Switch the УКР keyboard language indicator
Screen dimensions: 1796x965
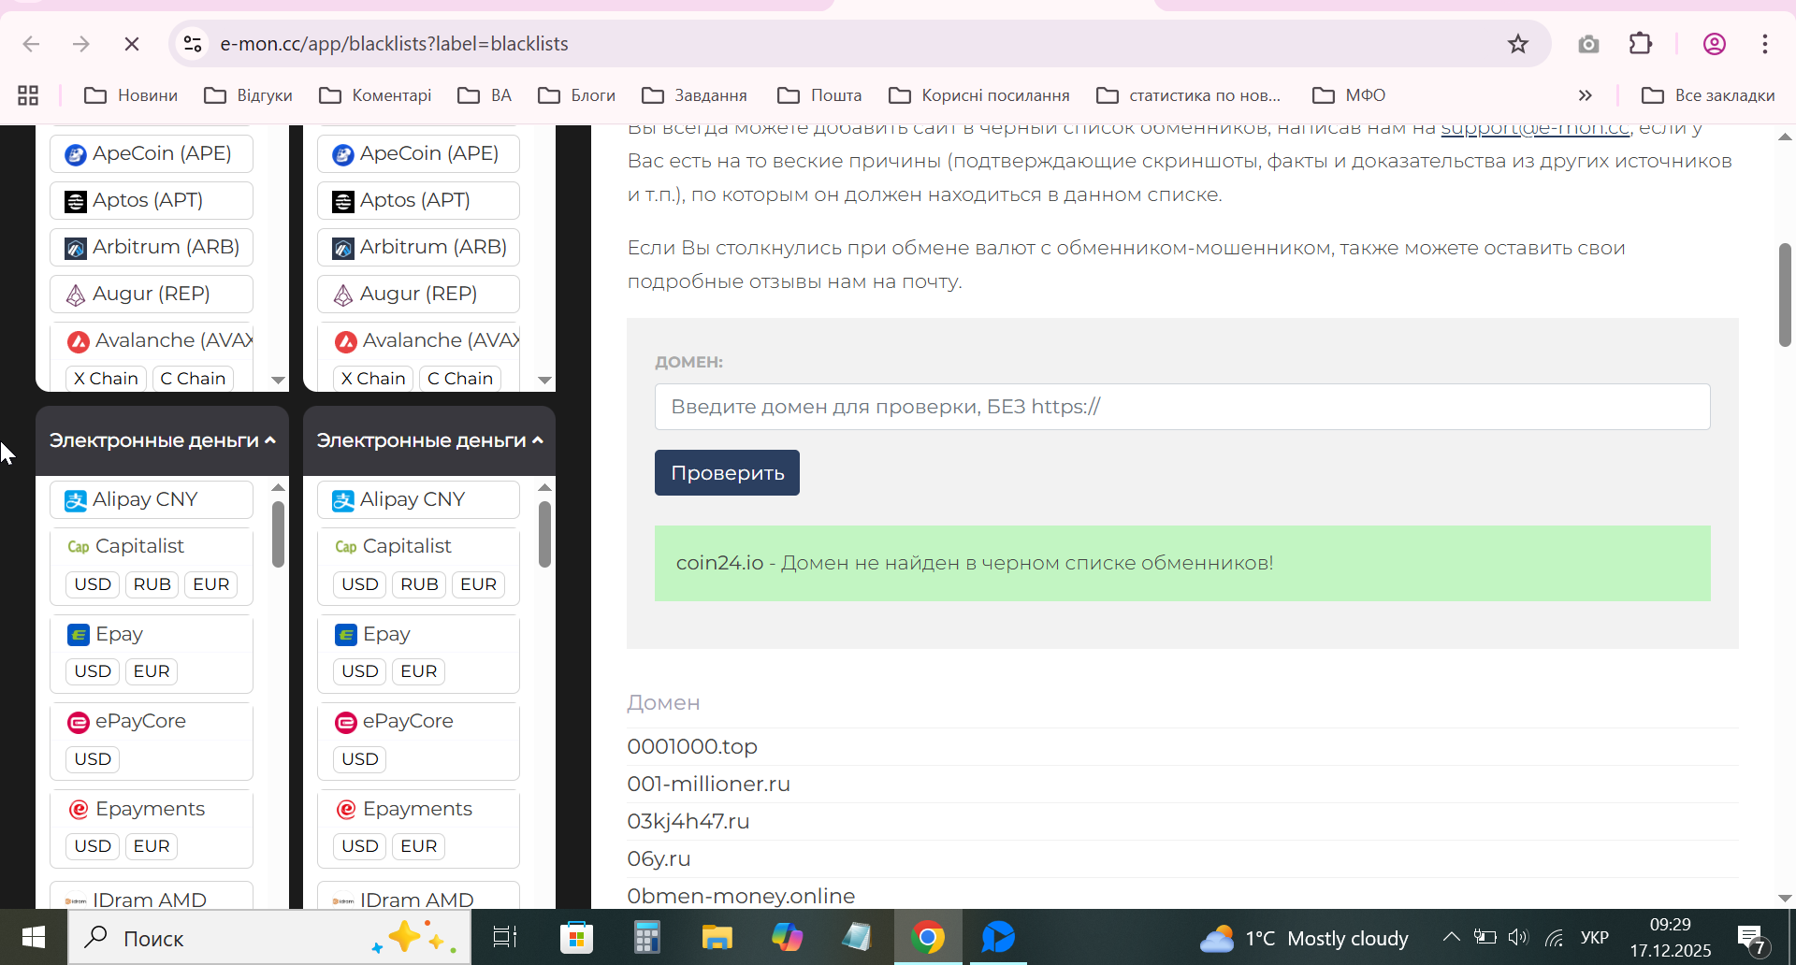1595,937
